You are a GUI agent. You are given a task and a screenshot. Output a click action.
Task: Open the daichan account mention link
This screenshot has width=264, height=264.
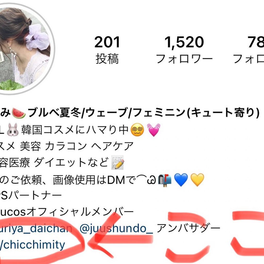(x=36, y=228)
